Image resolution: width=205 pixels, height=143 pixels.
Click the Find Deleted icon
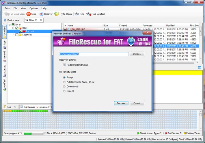pos(89,14)
